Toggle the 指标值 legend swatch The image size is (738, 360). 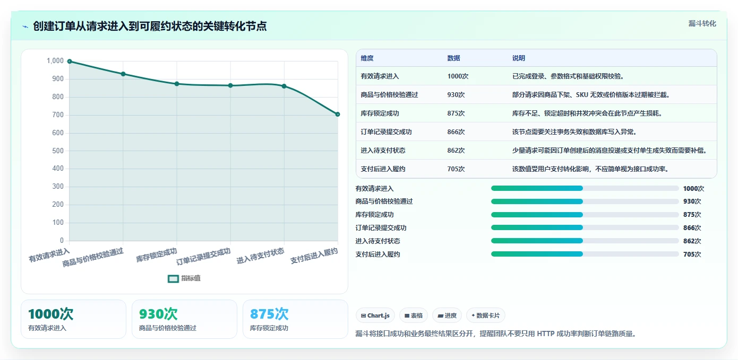pos(173,278)
